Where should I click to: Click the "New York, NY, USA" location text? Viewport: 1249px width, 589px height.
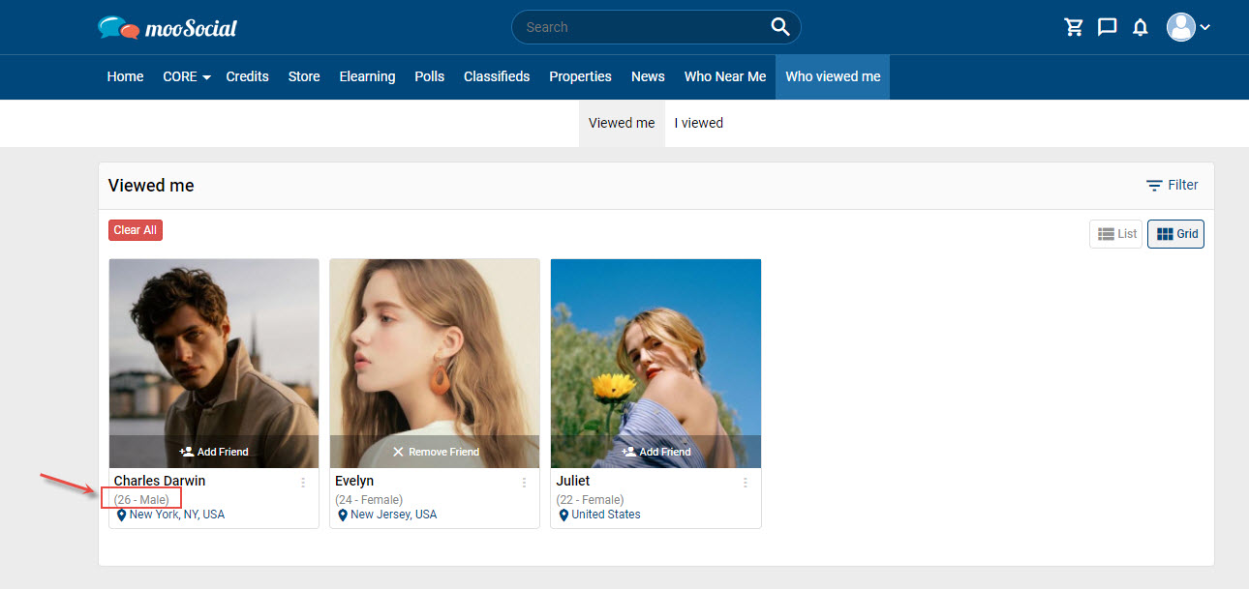177,515
